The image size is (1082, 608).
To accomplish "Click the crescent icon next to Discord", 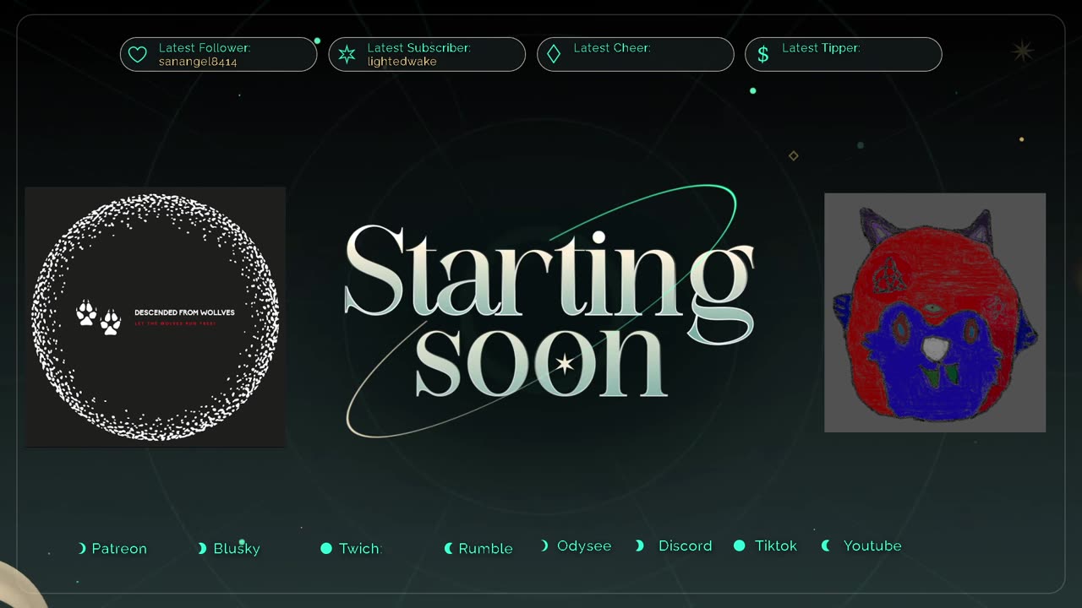I will (640, 546).
